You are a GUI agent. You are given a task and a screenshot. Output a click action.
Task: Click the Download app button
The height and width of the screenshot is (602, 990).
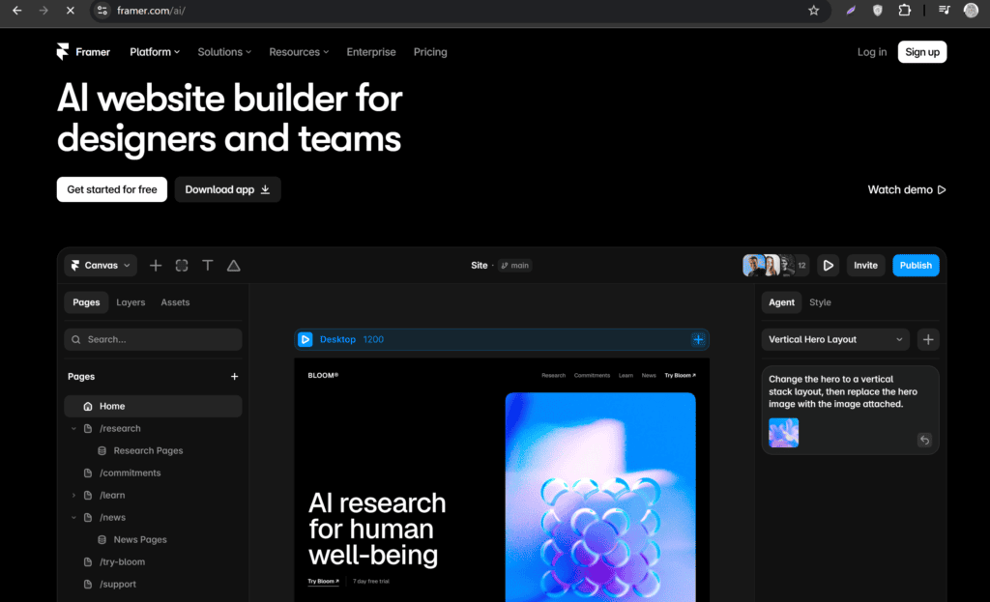[x=227, y=189]
